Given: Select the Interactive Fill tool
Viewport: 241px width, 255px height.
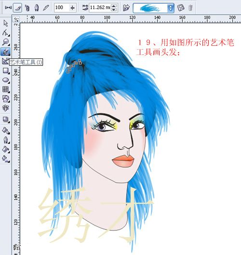Looking at the screenshot, I should pyautogui.click(x=6, y=159).
